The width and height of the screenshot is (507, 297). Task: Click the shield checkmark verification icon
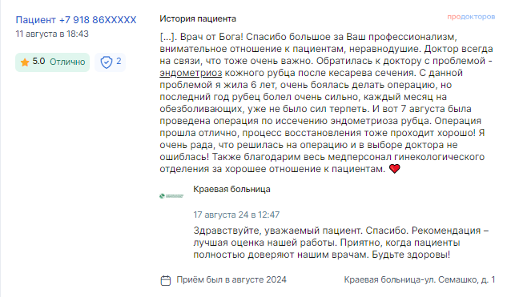(107, 62)
